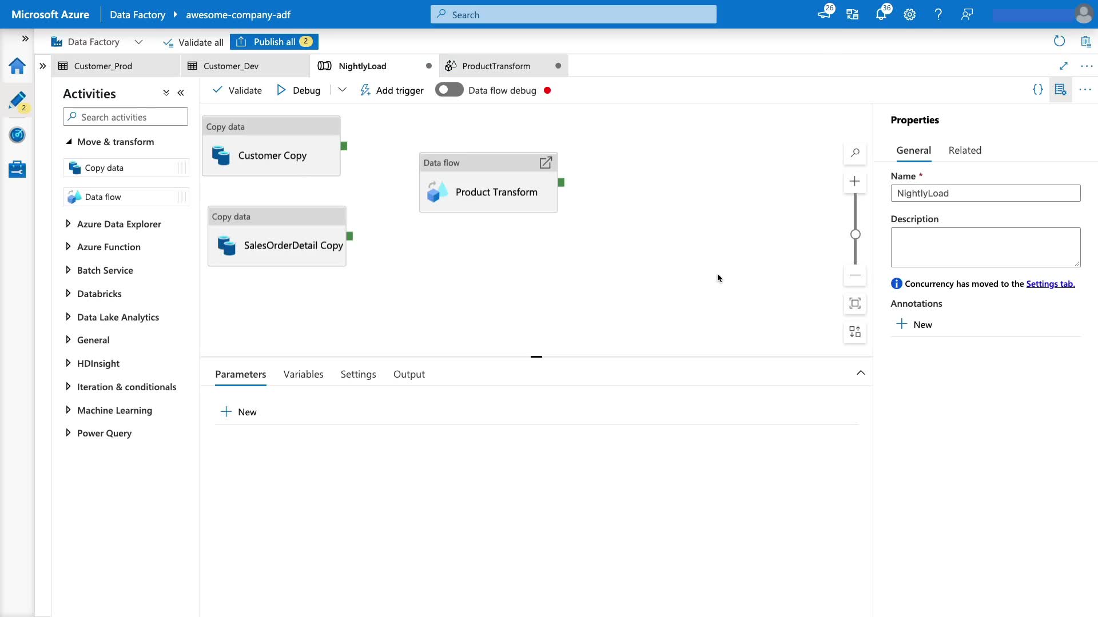The height and width of the screenshot is (617, 1098).
Task: Click the refresh icon in top toolbar
Action: [1059, 41]
